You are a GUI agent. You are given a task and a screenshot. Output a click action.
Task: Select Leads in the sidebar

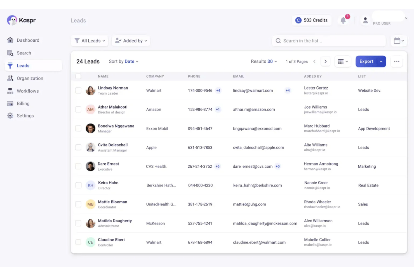[33, 66]
